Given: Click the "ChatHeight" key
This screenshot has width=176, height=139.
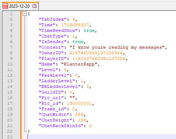Looking at the screenshot, I should click(55, 120).
